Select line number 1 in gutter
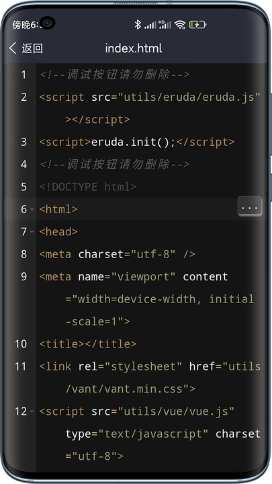Screen dimensions: 272x484 (24, 75)
